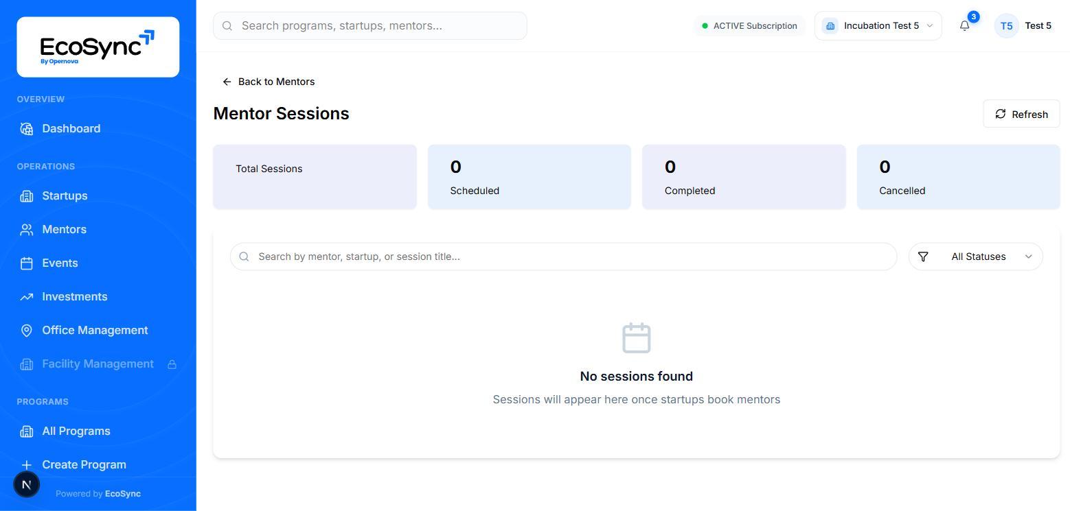
Task: Click the T5 user avatar
Action: point(1007,26)
